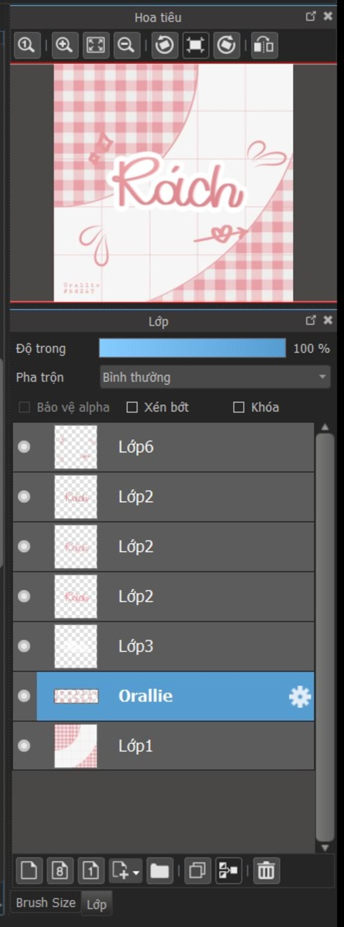Reset navigator zoom to 100%
The image size is (344, 927).
point(27,45)
